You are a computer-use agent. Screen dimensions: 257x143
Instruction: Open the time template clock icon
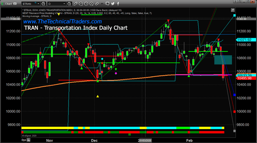point(69,4)
